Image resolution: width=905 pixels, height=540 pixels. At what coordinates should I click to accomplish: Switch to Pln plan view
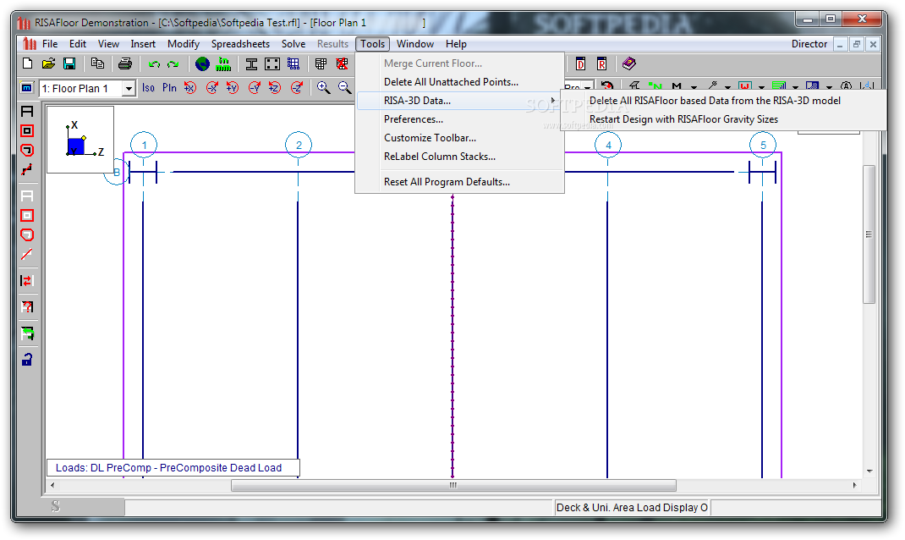click(169, 88)
